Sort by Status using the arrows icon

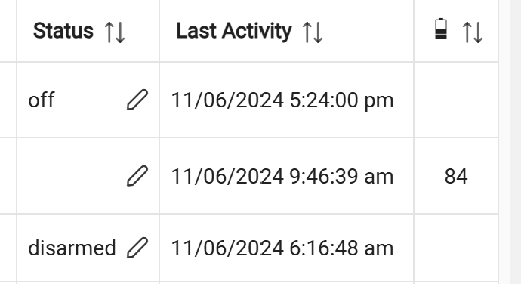click(x=115, y=32)
